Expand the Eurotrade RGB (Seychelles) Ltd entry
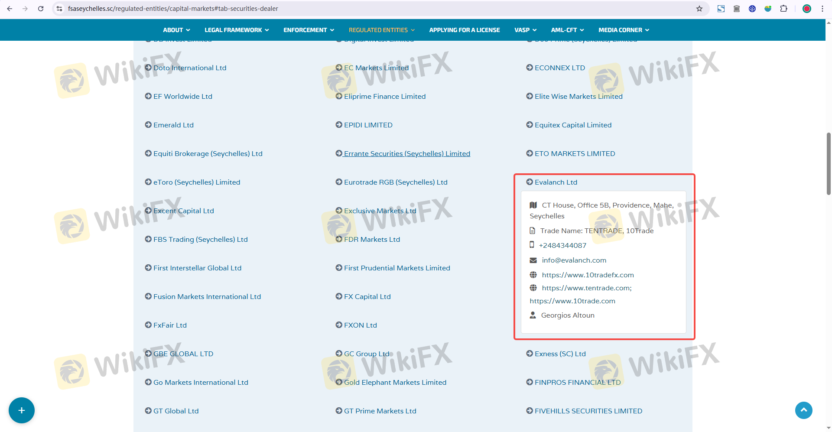This screenshot has height=432, width=832. click(x=396, y=182)
